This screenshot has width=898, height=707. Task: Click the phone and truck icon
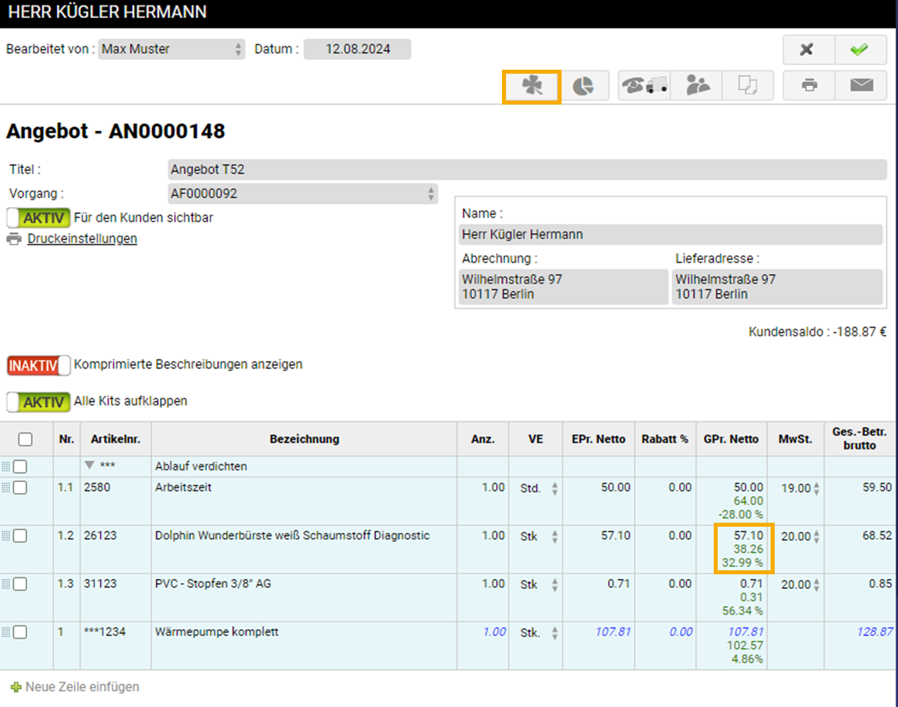click(644, 86)
